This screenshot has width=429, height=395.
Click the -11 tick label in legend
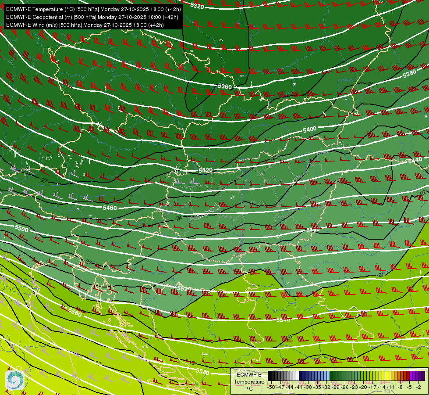pos(391,387)
